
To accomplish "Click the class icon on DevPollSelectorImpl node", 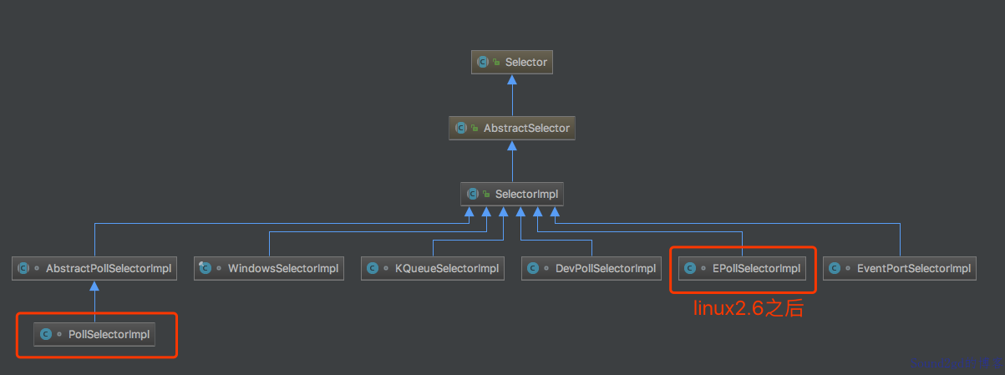I will 533,269.
